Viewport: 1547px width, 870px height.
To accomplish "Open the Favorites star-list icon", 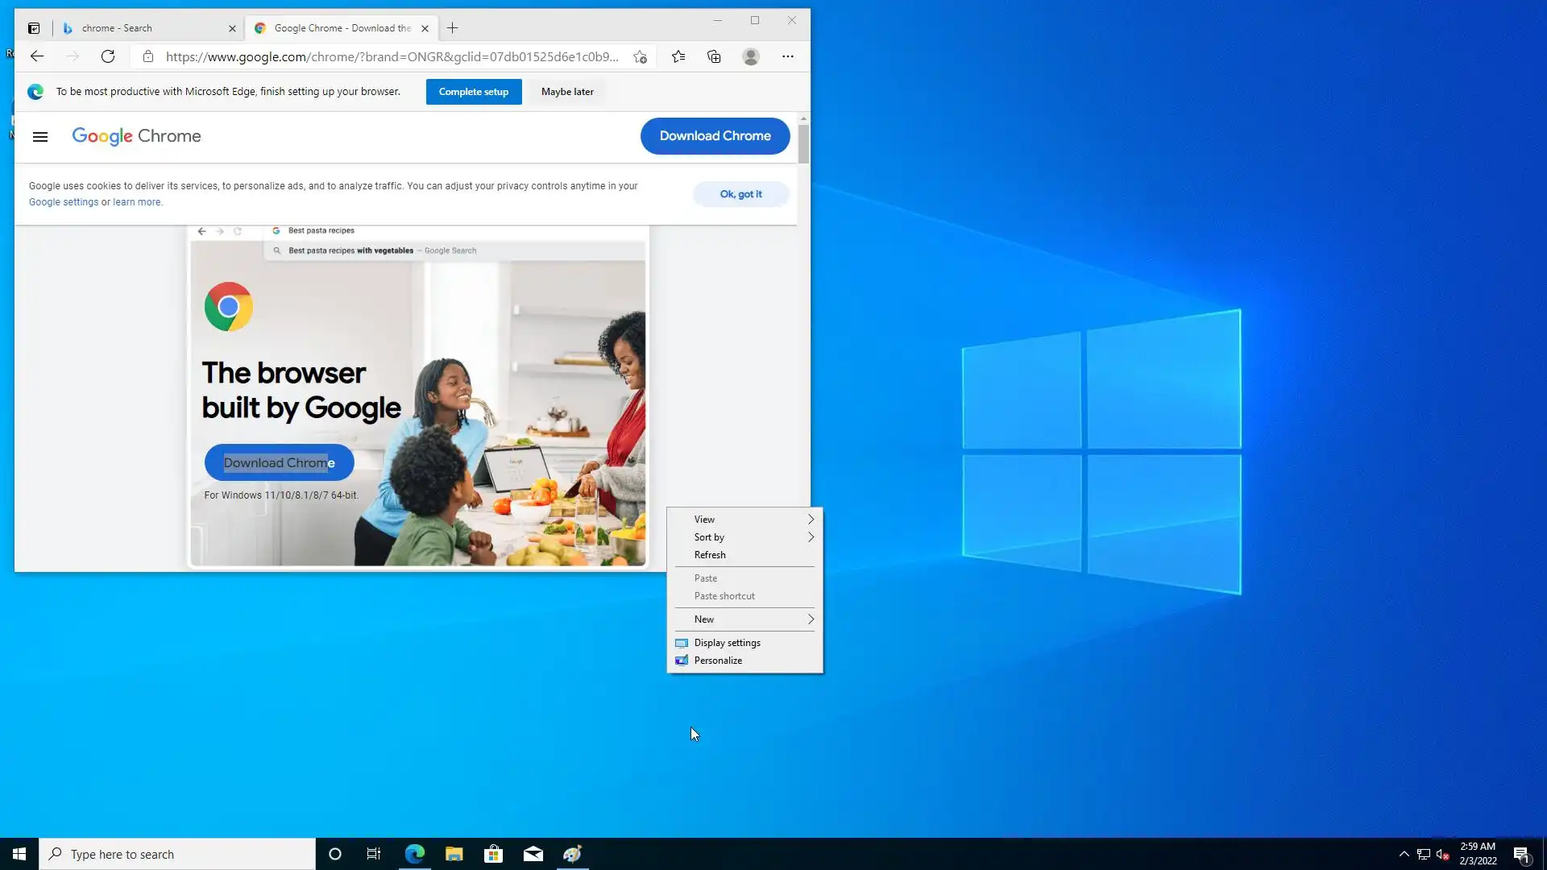I will 678,56.
